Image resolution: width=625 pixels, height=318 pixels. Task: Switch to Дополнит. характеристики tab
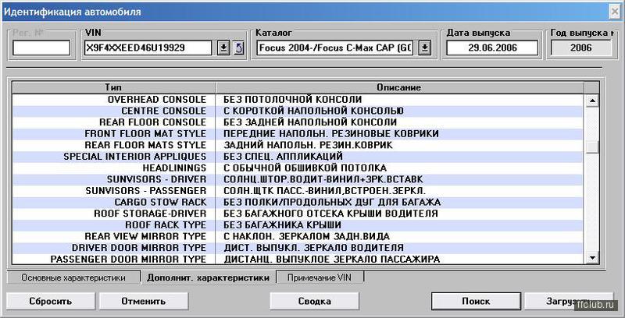click(x=208, y=277)
